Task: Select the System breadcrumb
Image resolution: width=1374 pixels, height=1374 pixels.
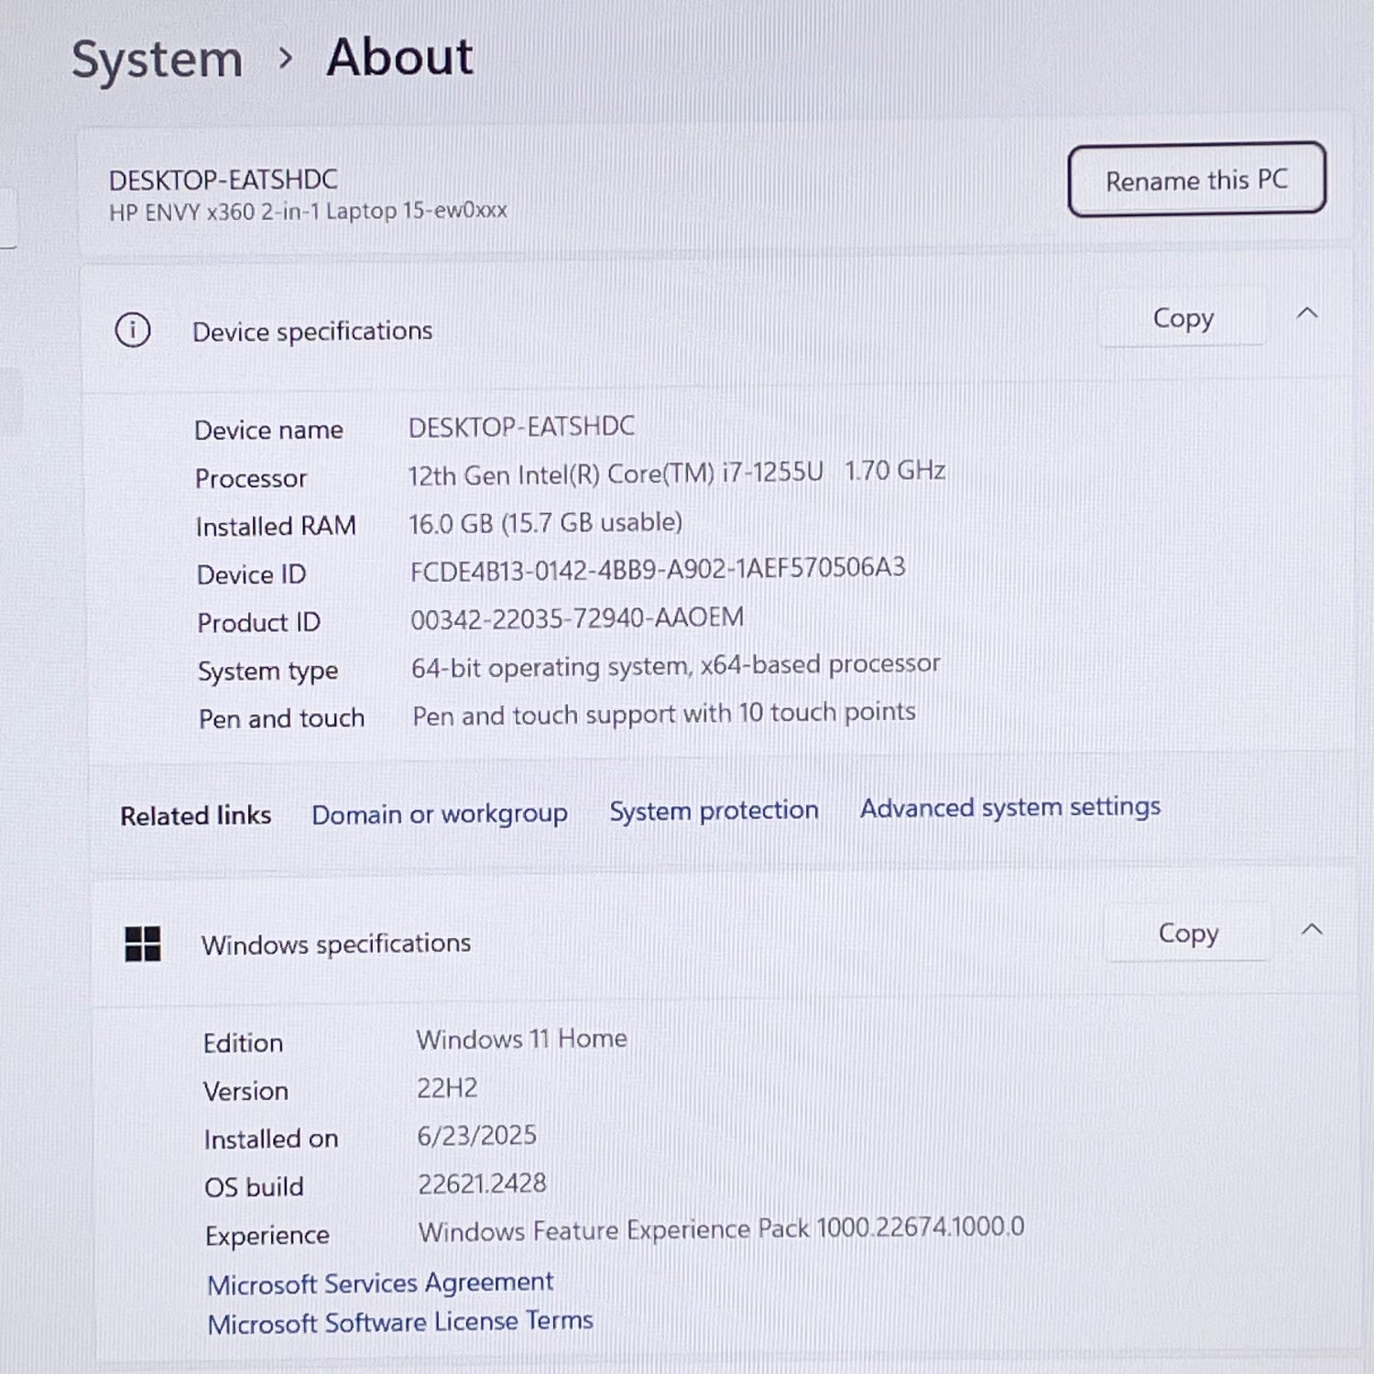Action: click(158, 57)
